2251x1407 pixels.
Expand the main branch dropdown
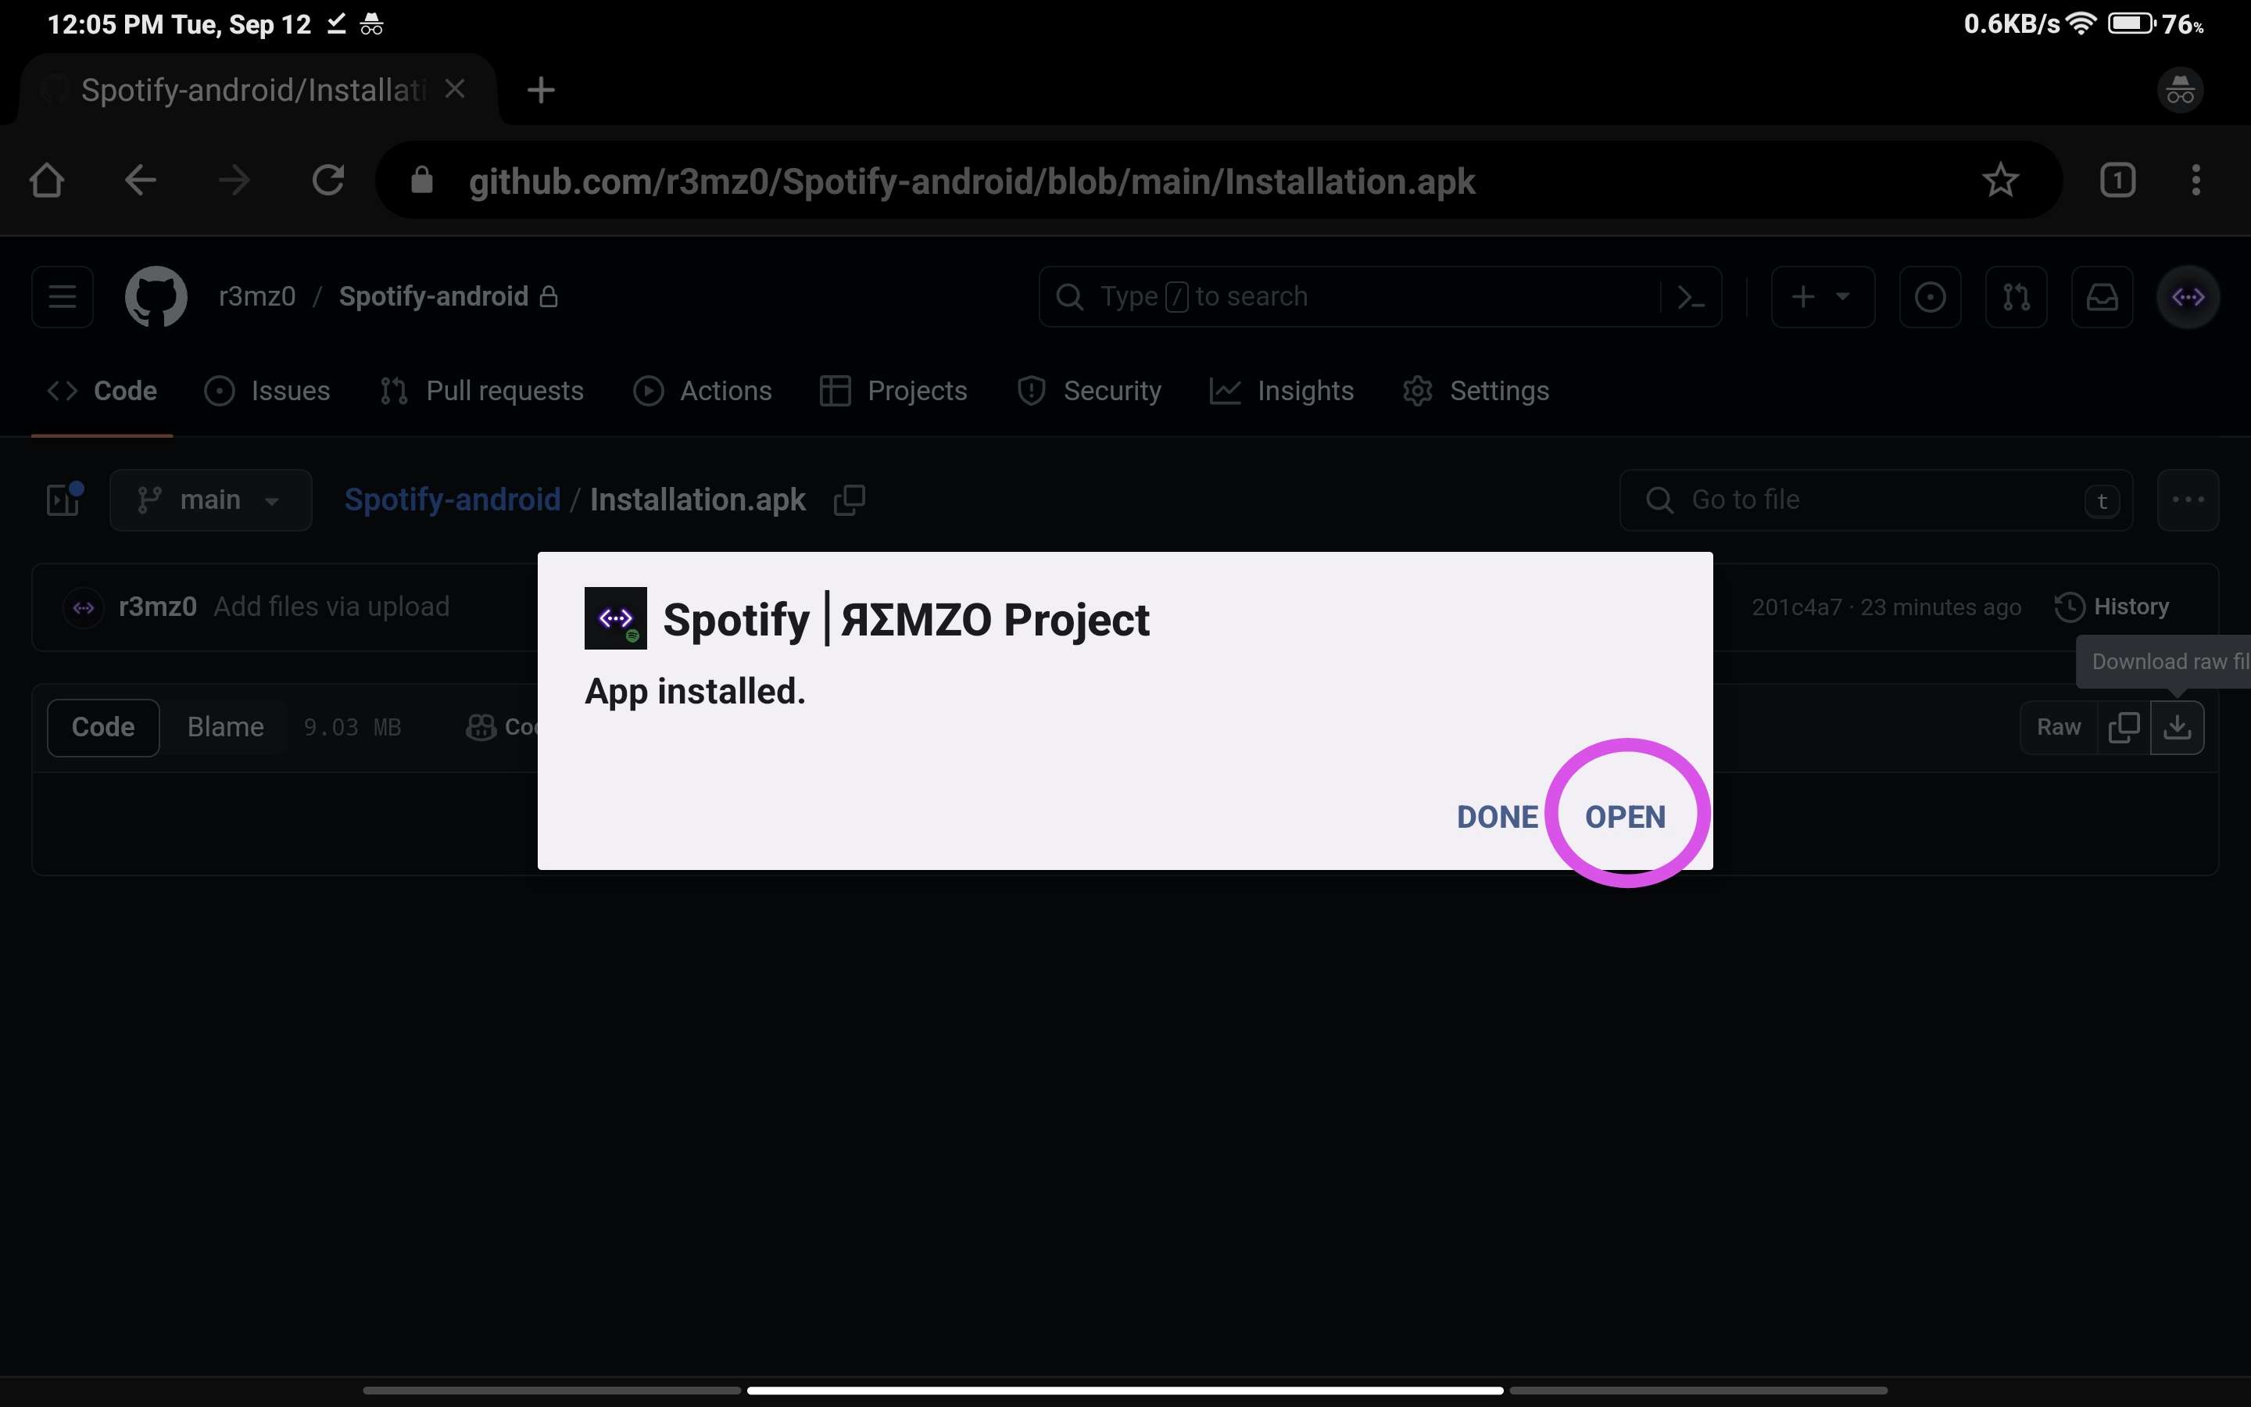point(210,499)
